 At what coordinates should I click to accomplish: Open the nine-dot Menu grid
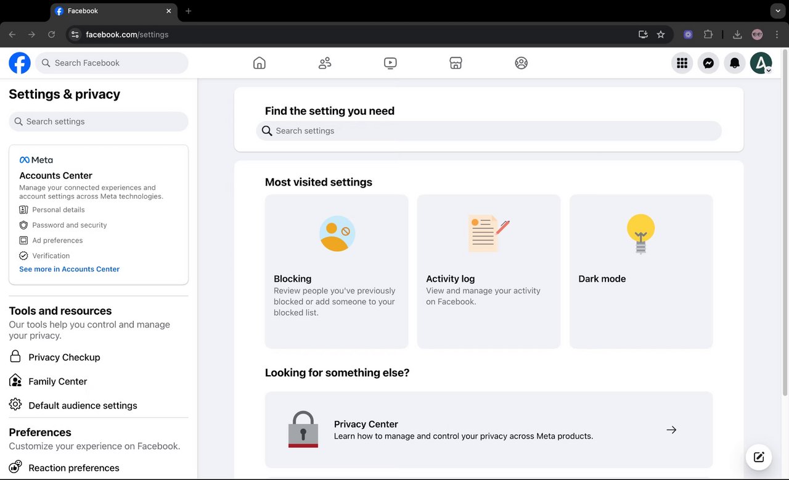[x=682, y=63]
